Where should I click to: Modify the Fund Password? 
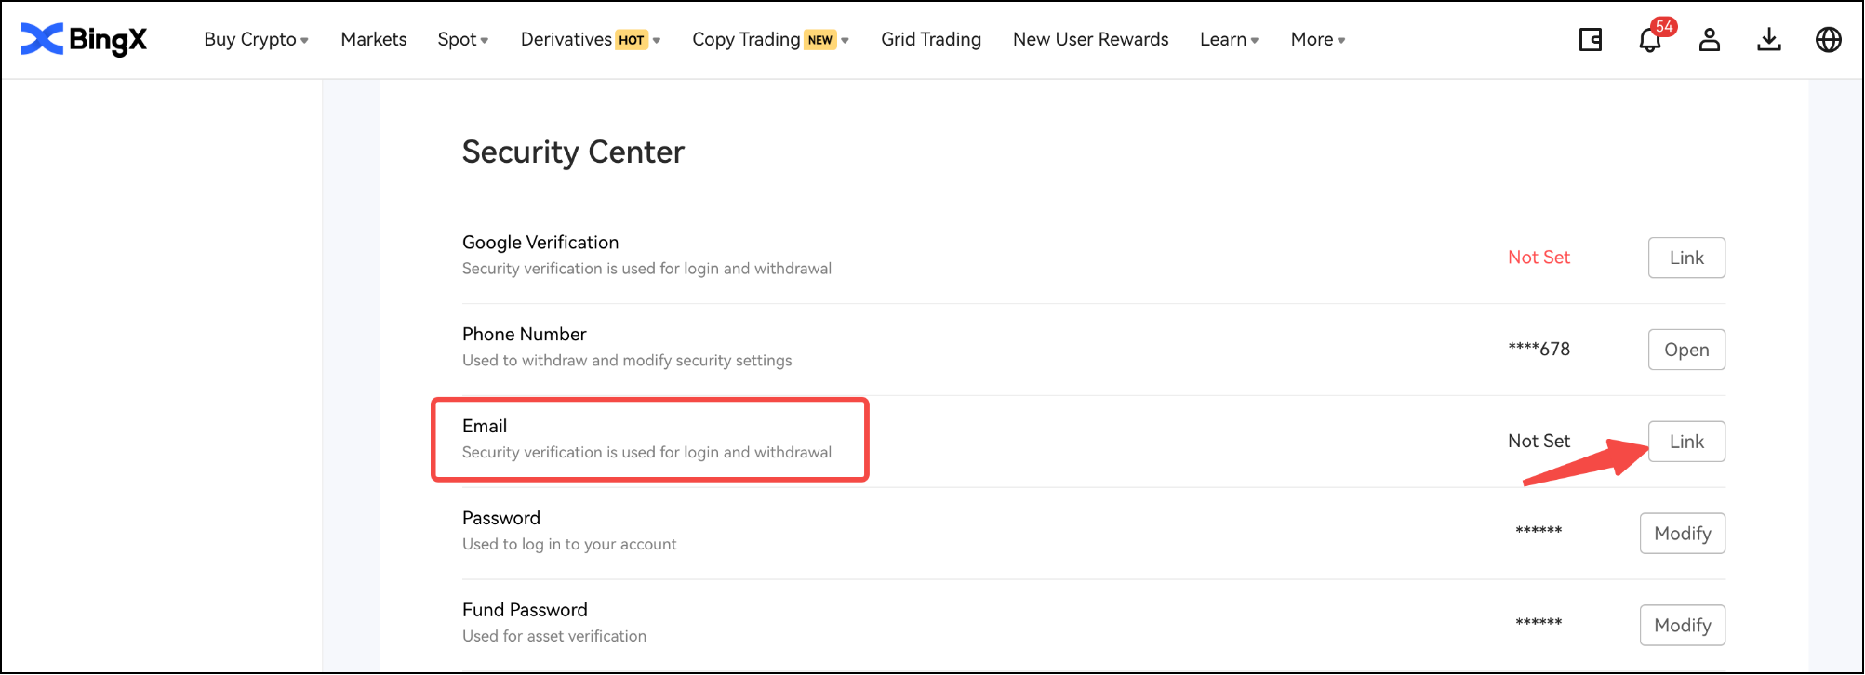click(x=1682, y=626)
